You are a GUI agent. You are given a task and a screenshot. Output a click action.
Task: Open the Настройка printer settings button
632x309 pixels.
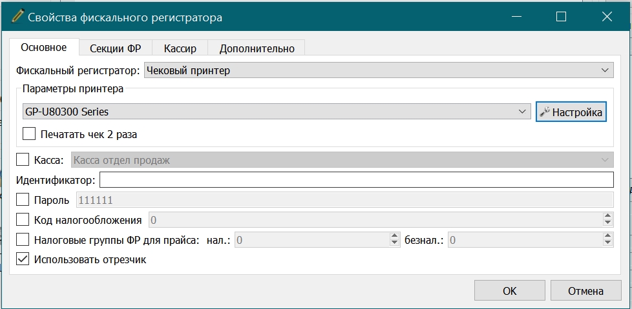(x=571, y=112)
